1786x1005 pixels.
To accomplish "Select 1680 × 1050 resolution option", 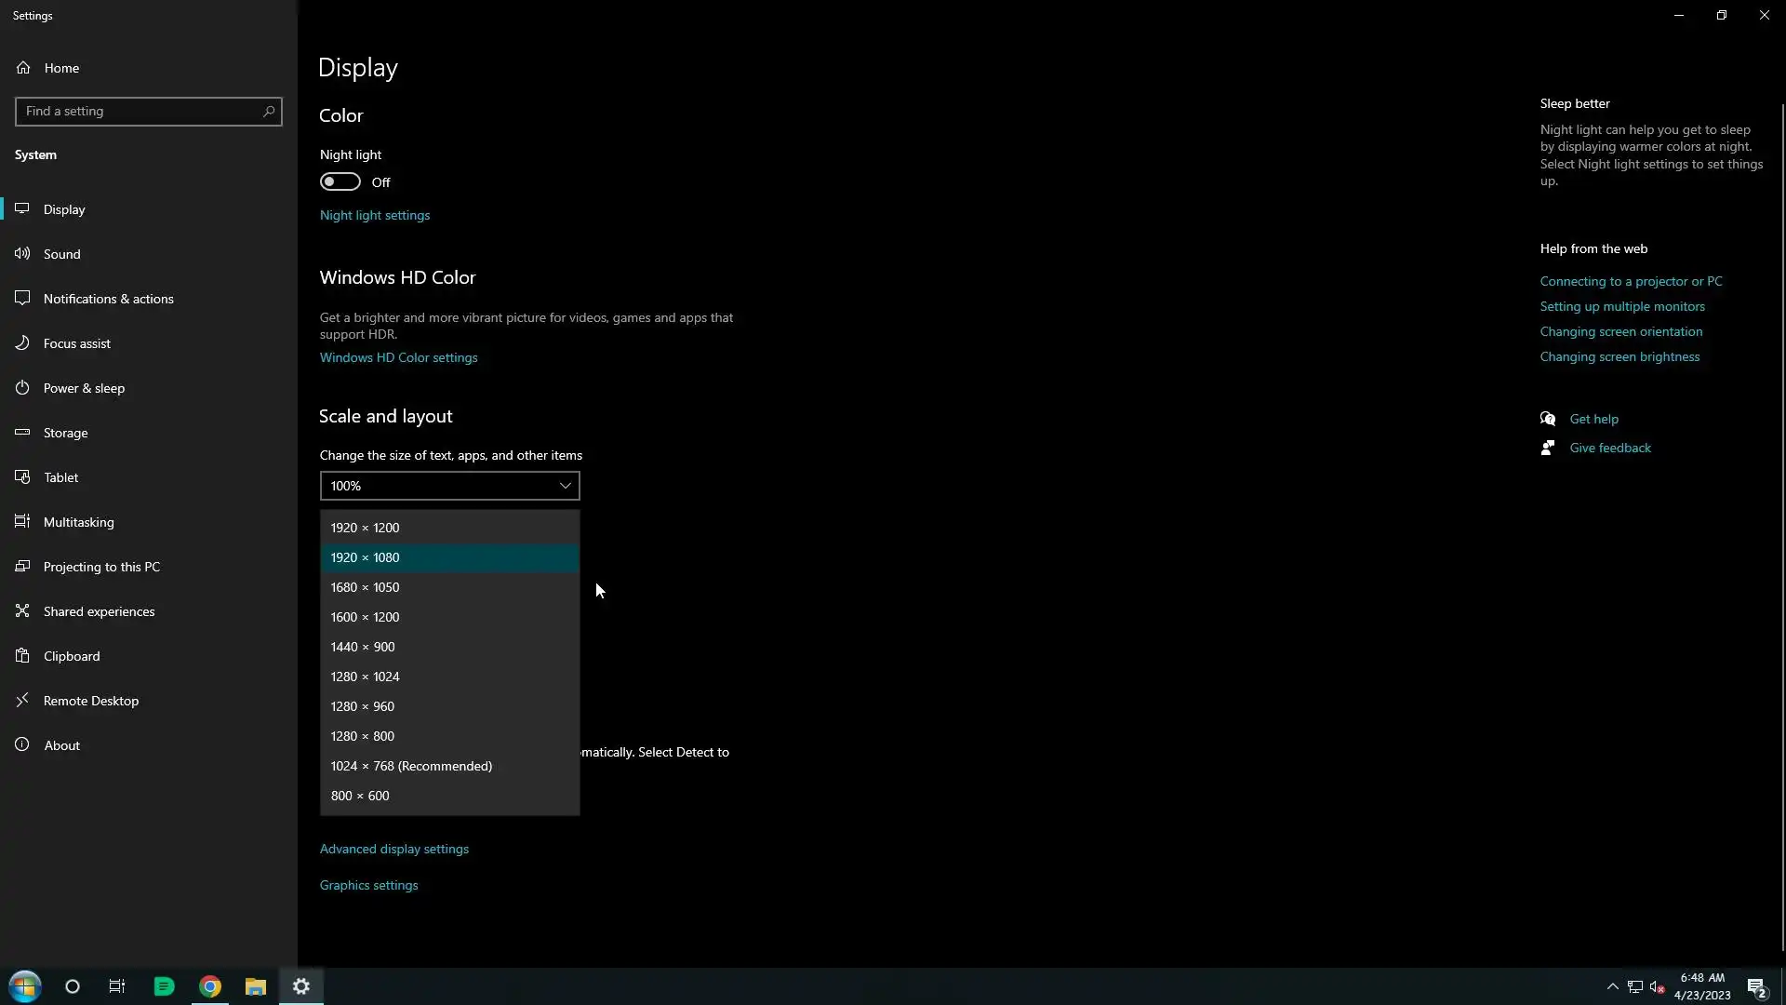I will tap(365, 587).
